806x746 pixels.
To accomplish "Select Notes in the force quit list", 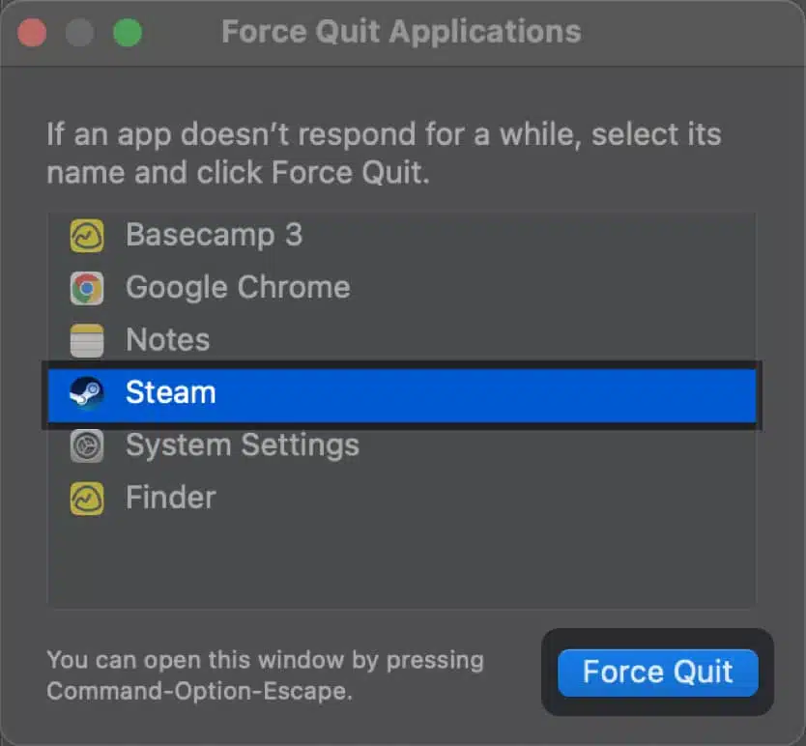I will click(167, 339).
